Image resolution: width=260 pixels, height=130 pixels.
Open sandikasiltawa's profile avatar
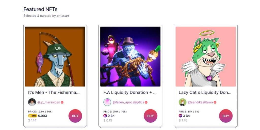pyautogui.click(x=183, y=102)
